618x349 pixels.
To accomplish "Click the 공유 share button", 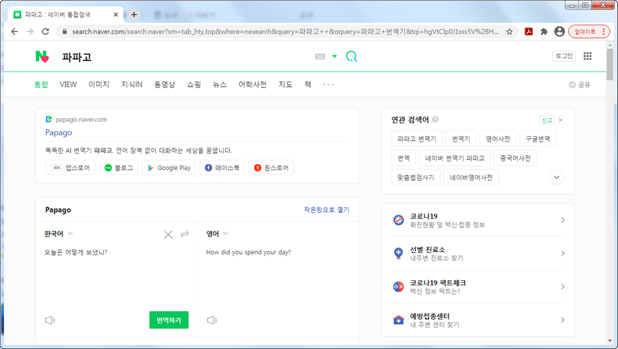I will (580, 85).
